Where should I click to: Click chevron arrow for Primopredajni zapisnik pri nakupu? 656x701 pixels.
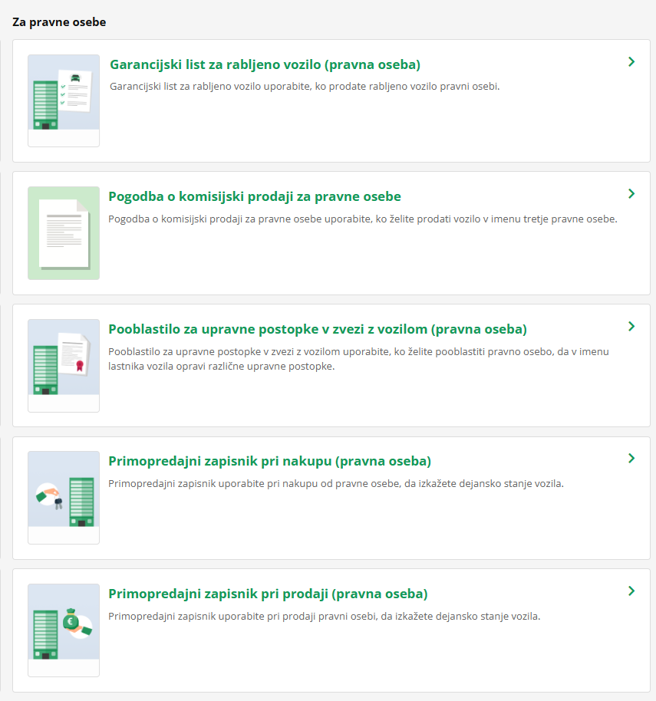631,459
